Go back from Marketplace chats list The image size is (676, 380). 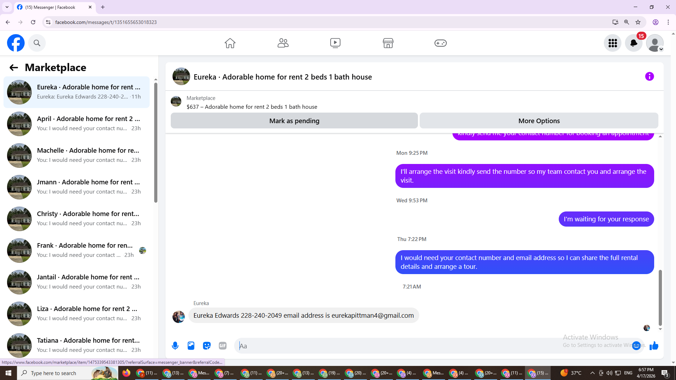tap(13, 68)
